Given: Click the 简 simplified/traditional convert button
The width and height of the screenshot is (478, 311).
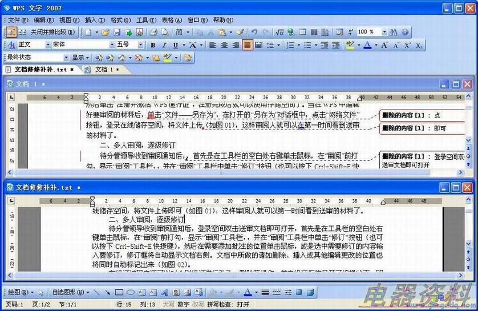Looking at the screenshot, I should coord(179,32).
